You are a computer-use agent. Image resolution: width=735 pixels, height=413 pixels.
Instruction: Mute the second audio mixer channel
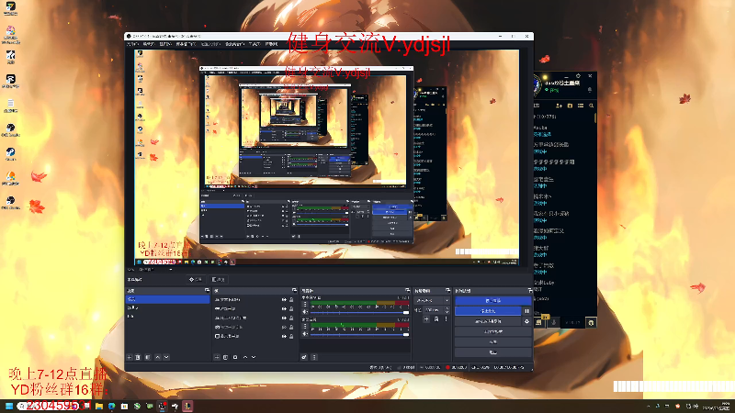tap(305, 334)
